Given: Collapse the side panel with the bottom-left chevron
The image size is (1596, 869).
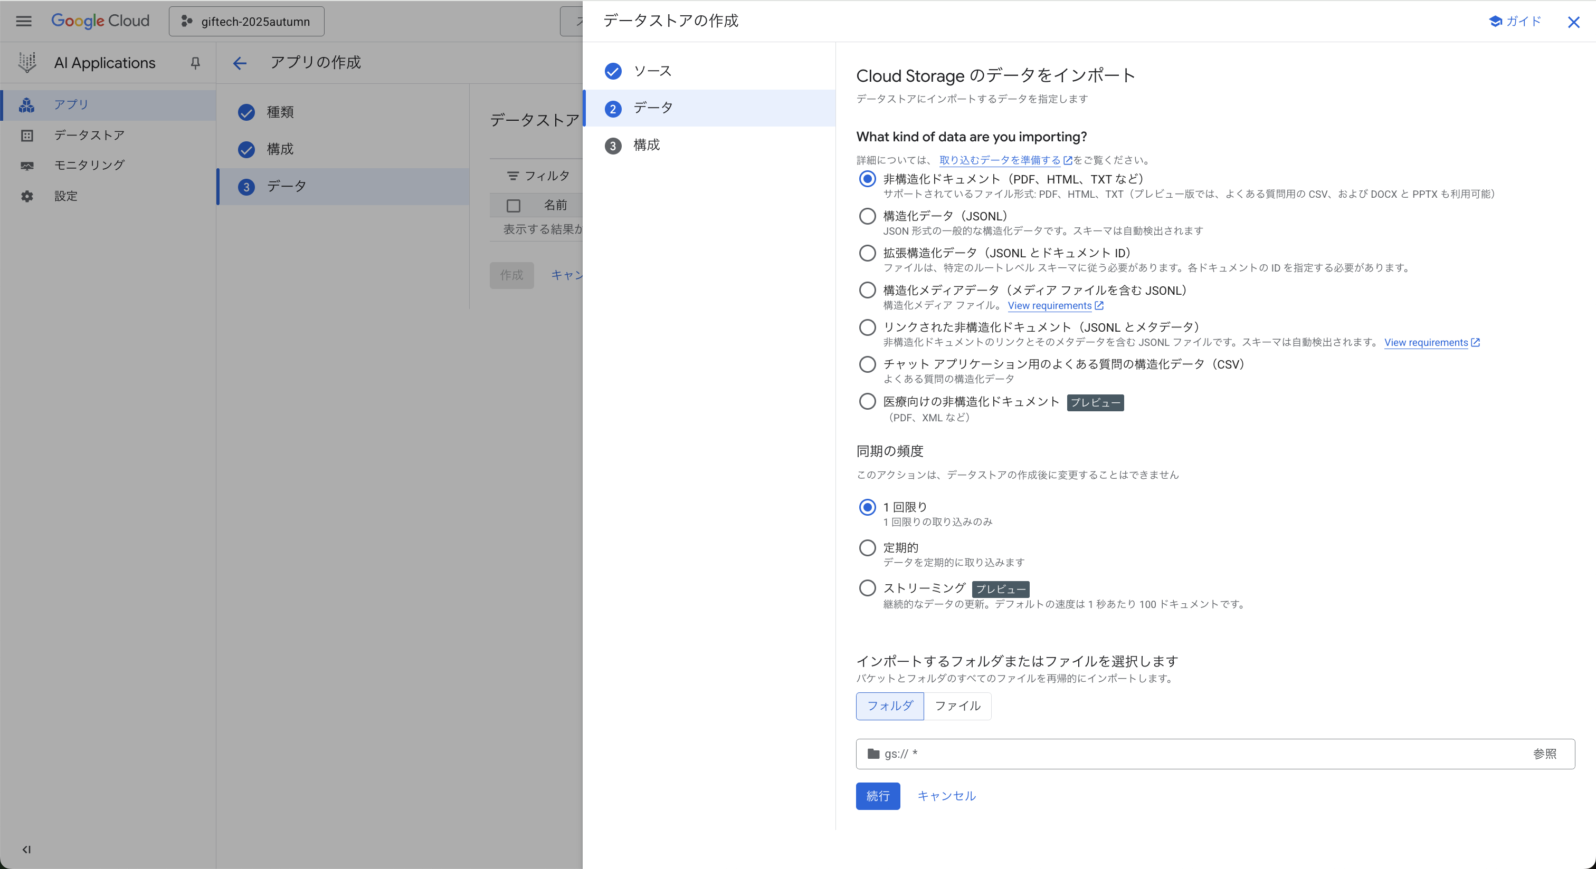Looking at the screenshot, I should point(25,850).
